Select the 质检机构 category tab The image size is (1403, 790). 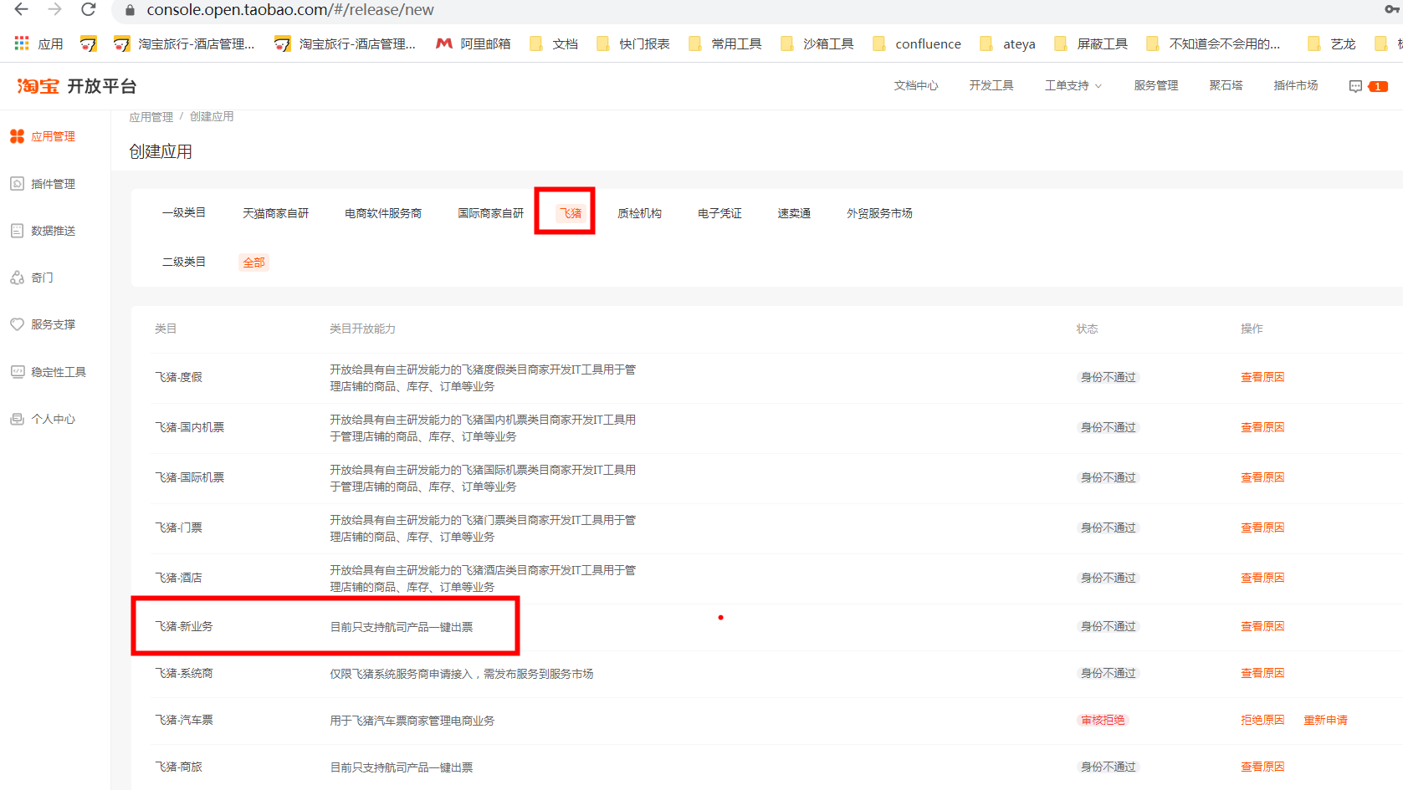(640, 213)
